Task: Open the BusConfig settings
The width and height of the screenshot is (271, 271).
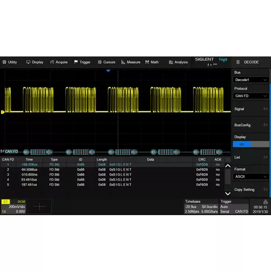Action: 251,125
